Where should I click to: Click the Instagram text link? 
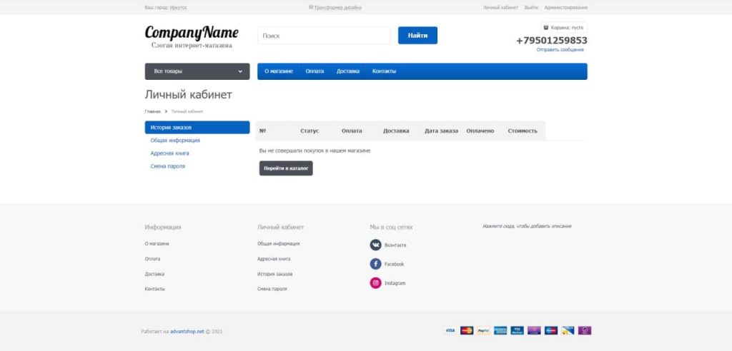coord(395,283)
